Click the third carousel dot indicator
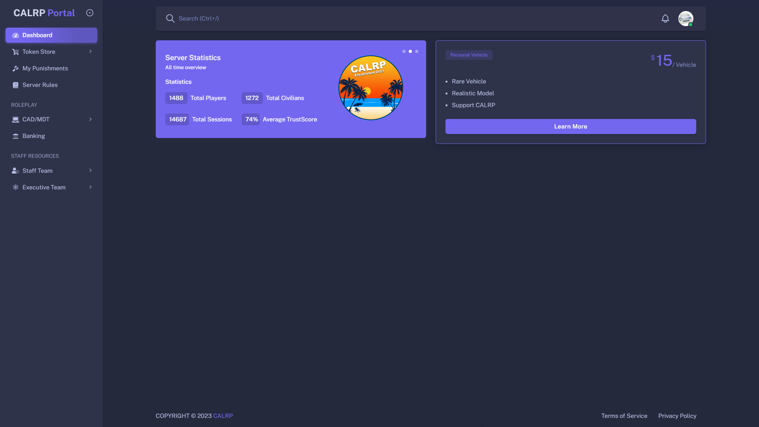Screen dimensions: 759x427 (417, 51)
